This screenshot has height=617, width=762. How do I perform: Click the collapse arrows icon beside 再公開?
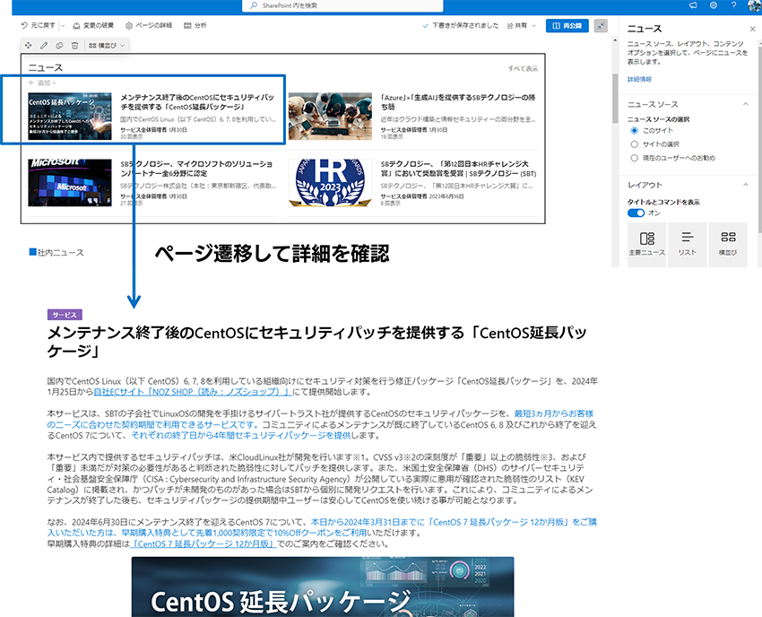602,26
